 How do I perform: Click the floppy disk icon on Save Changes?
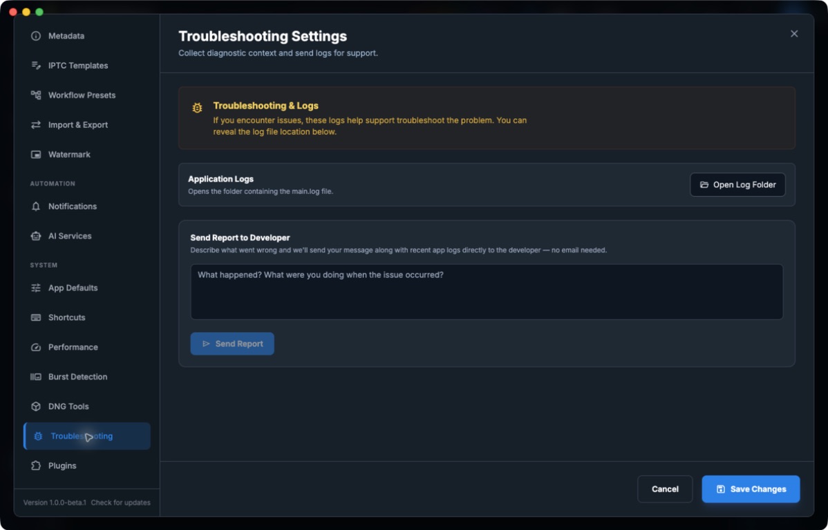pos(720,489)
